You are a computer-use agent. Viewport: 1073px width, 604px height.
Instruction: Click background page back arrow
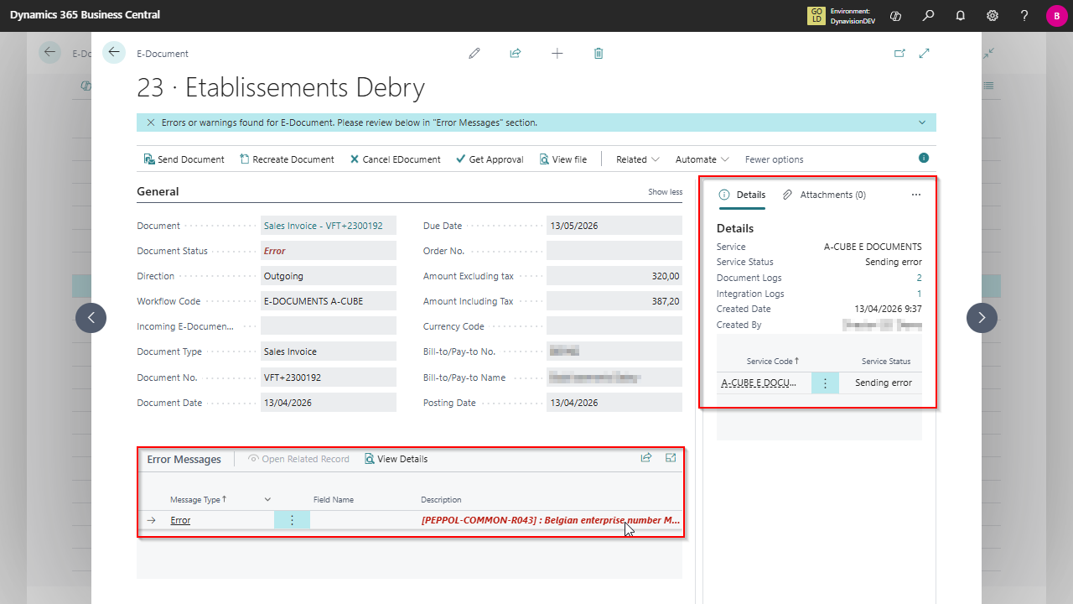coord(50,53)
